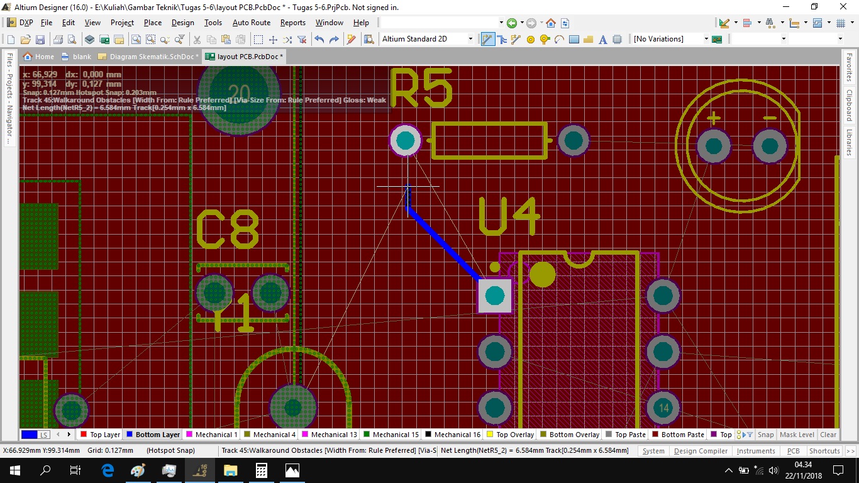The height and width of the screenshot is (483, 859).
Task: Click the Paste clipboard icon
Action: 226,40
